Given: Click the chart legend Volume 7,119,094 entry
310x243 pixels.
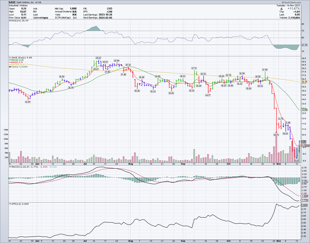Looking at the screenshot, I should tap(19, 67).
